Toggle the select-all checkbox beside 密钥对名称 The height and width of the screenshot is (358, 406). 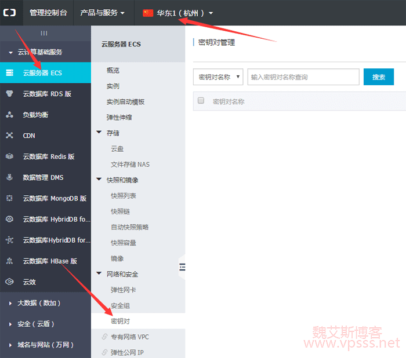click(201, 101)
